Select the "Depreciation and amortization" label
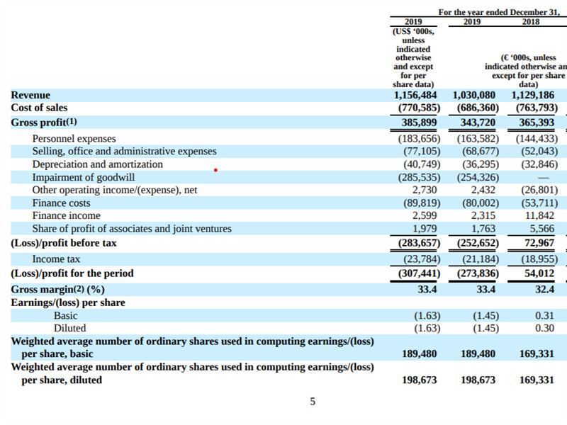The width and height of the screenshot is (567, 425). pyautogui.click(x=98, y=164)
